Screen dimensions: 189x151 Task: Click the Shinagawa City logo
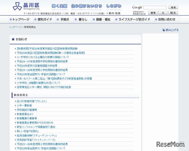tap(26, 6)
